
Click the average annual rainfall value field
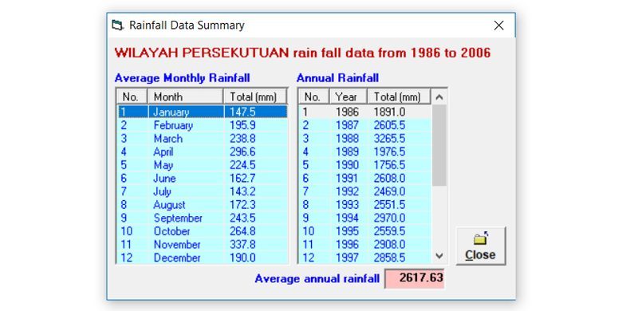point(414,278)
